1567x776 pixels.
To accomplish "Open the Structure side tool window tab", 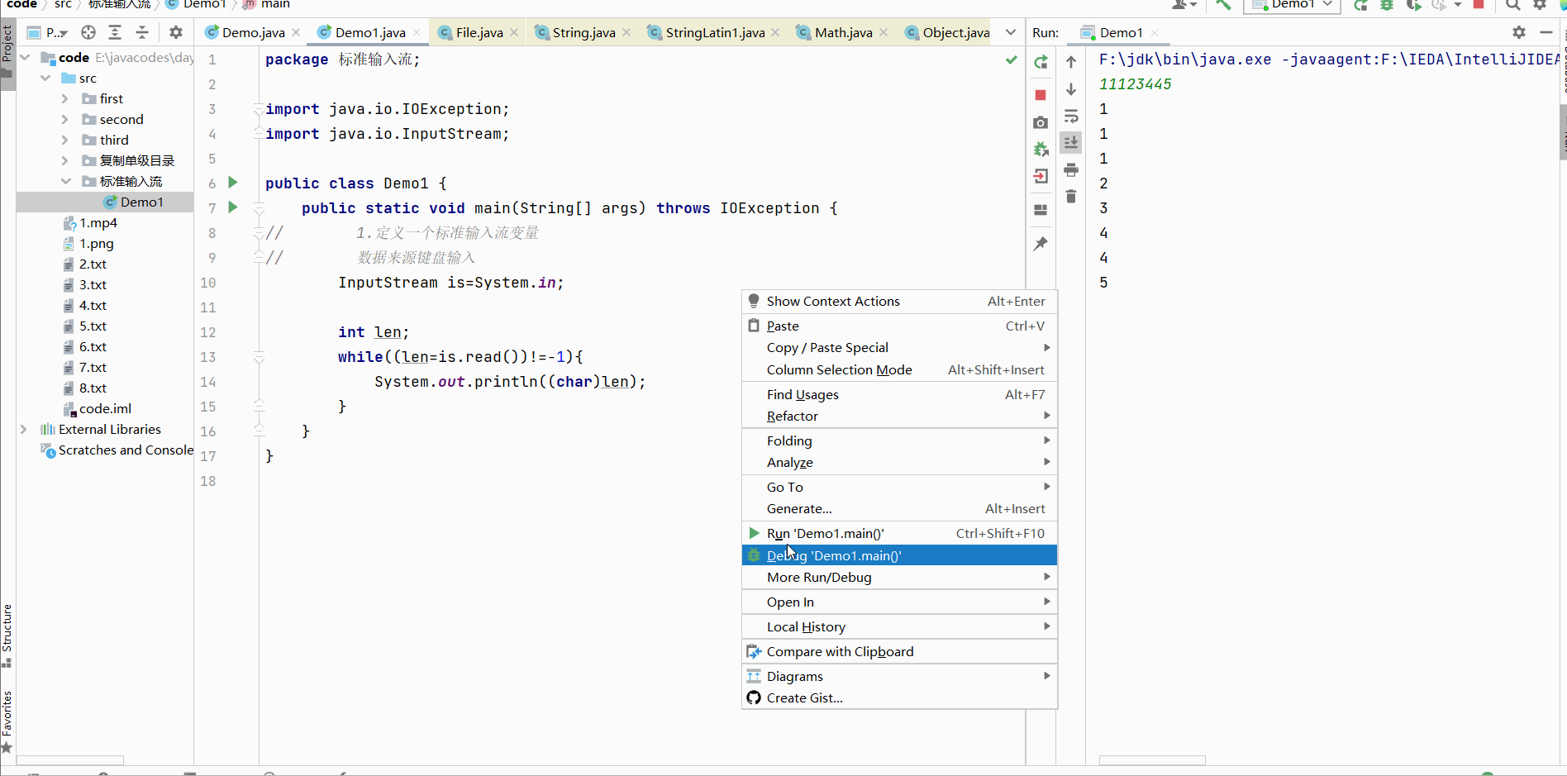I will point(7,635).
